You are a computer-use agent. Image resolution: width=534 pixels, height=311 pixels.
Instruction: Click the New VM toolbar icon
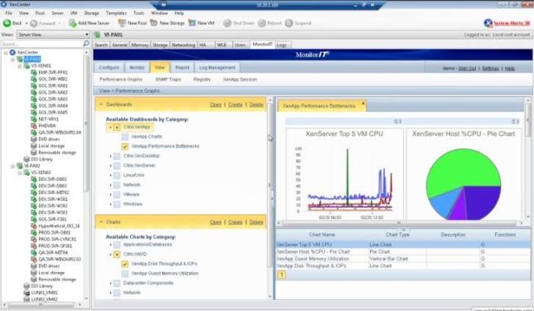click(192, 23)
